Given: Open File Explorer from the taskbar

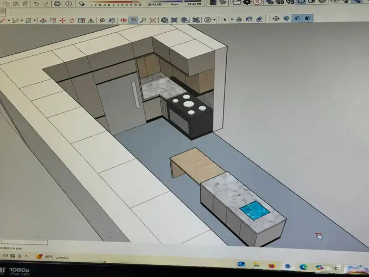Looking at the screenshot, I should click(x=257, y=265).
